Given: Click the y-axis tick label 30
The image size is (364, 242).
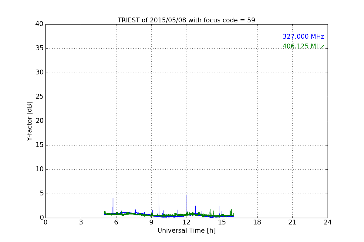Looking at the screenshot, I should 39,73.
